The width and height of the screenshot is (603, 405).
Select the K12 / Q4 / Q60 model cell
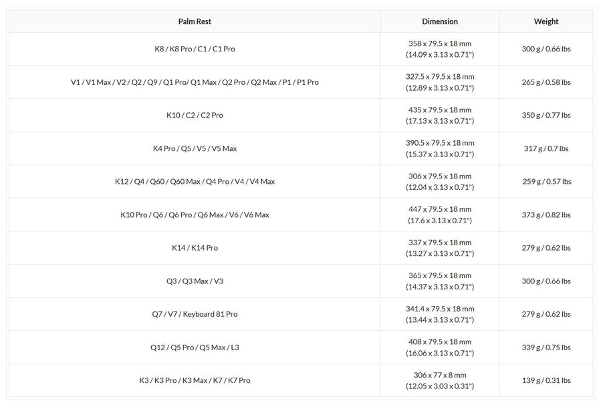coord(195,181)
